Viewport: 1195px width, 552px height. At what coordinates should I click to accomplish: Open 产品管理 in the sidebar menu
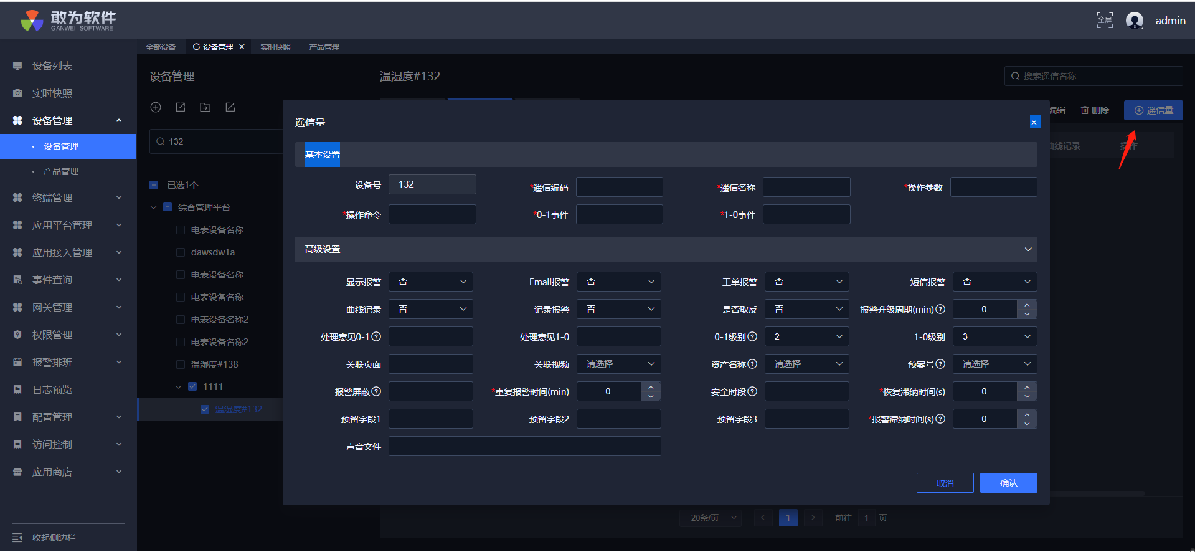[61, 171]
